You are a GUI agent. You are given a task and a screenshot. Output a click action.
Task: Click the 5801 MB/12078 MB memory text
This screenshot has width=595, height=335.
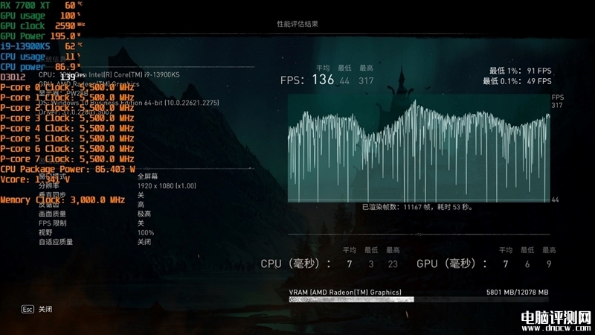click(517, 292)
